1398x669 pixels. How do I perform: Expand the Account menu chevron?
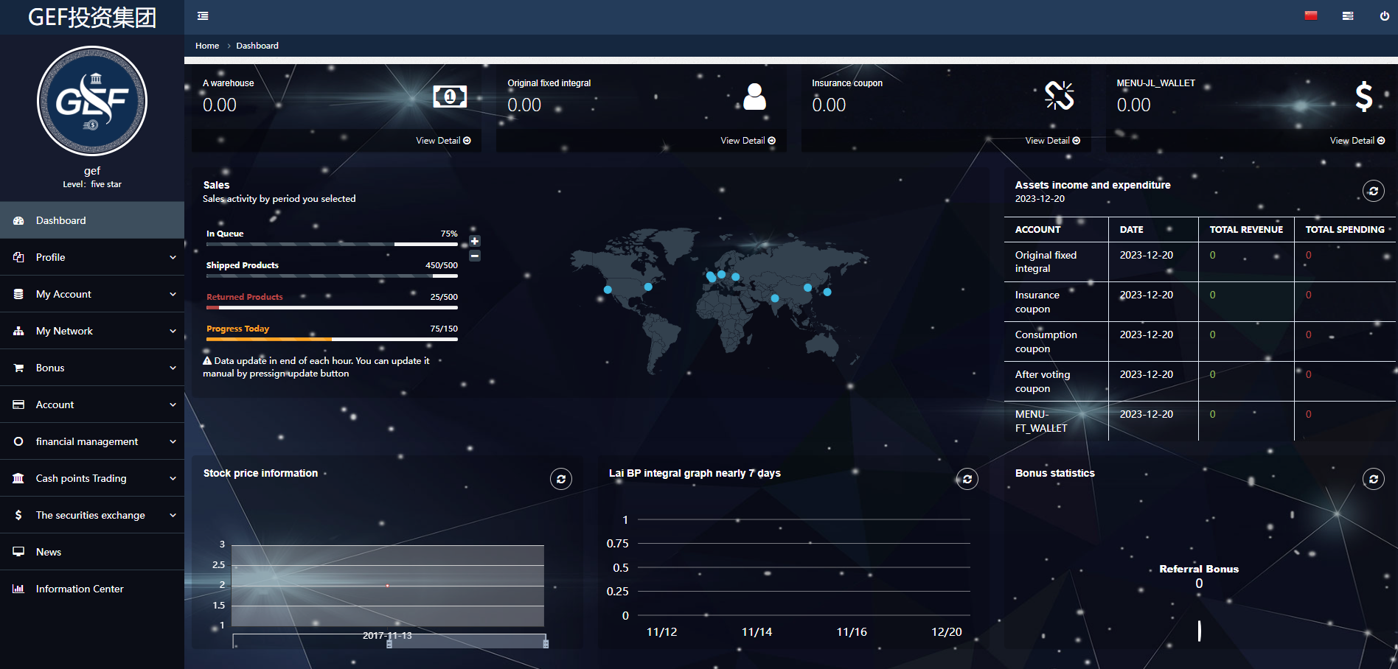[x=173, y=404]
